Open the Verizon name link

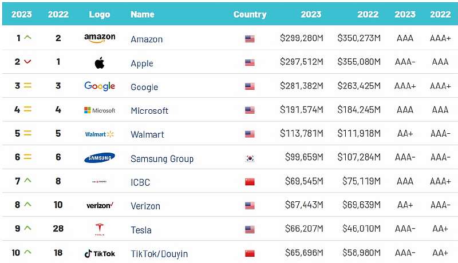(145, 206)
